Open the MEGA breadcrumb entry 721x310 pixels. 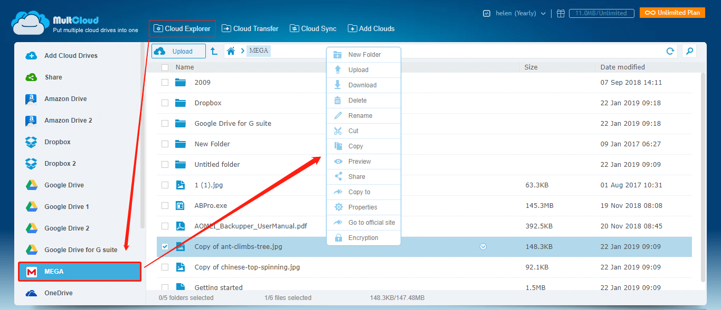(259, 51)
